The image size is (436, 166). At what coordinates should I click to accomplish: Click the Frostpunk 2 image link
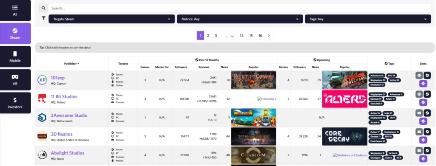coord(267,98)
